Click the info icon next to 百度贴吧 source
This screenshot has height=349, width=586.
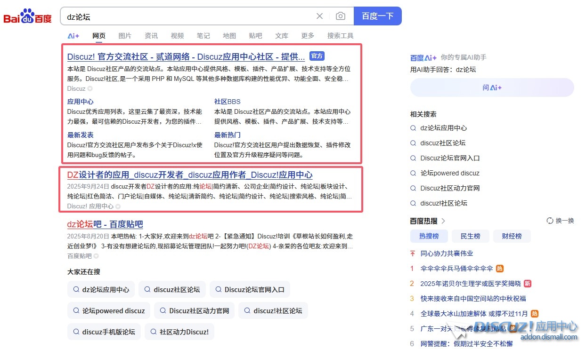tap(96, 256)
